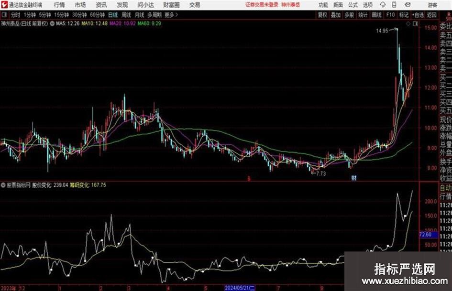Open 多周期 multi-period view
The image size is (452, 291).
click(154, 15)
